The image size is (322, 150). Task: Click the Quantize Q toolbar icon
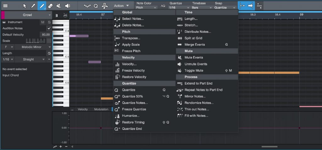[x=96, y=6]
